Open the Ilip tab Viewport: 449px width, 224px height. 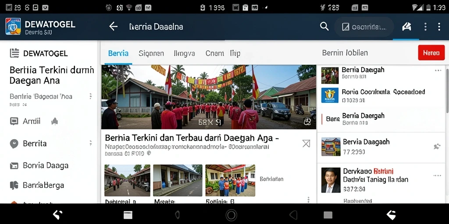[235, 53]
